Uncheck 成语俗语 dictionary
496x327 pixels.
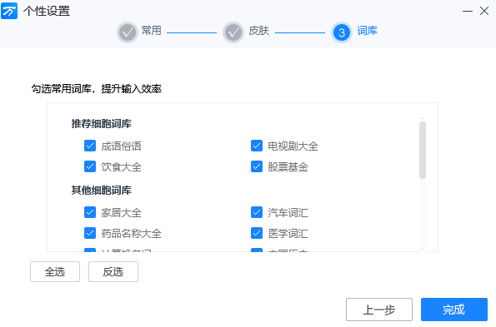coord(90,146)
